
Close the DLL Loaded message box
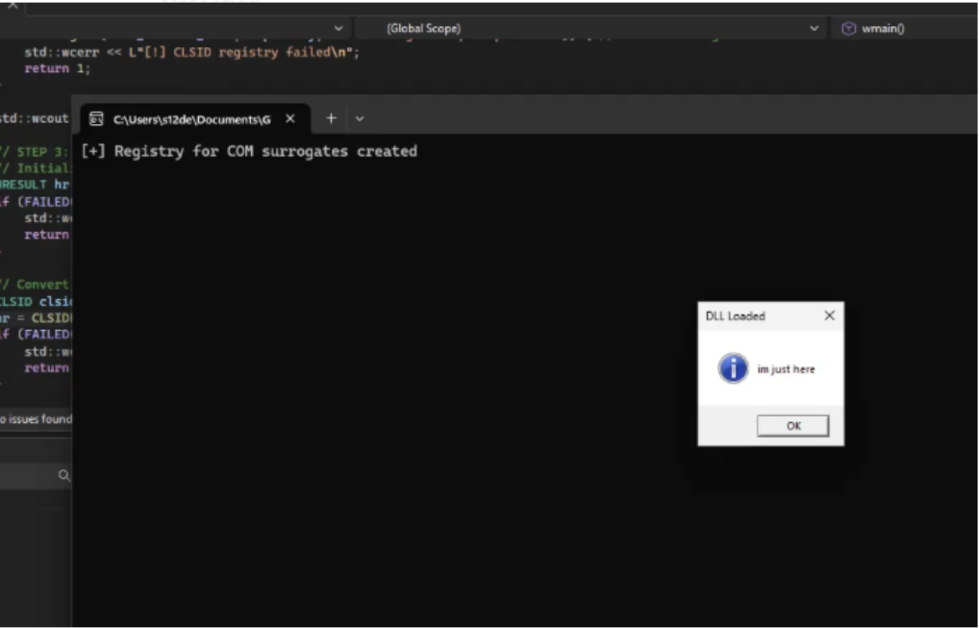click(x=829, y=315)
